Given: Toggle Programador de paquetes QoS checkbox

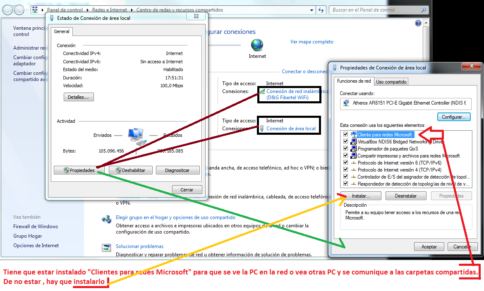Looking at the screenshot, I should (x=345, y=148).
